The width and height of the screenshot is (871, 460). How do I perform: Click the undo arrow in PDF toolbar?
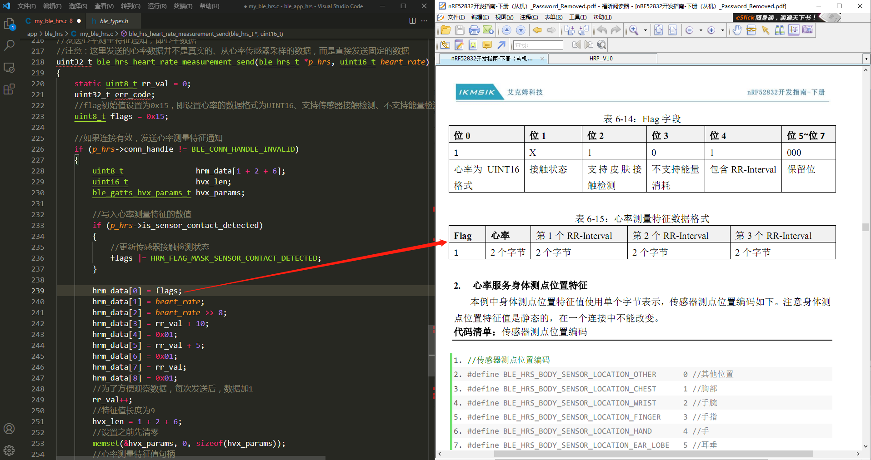pos(602,30)
